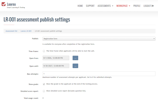The width and height of the screenshot is (158, 100).
Task: Expand the Assessments menu
Action: pos(105,6)
